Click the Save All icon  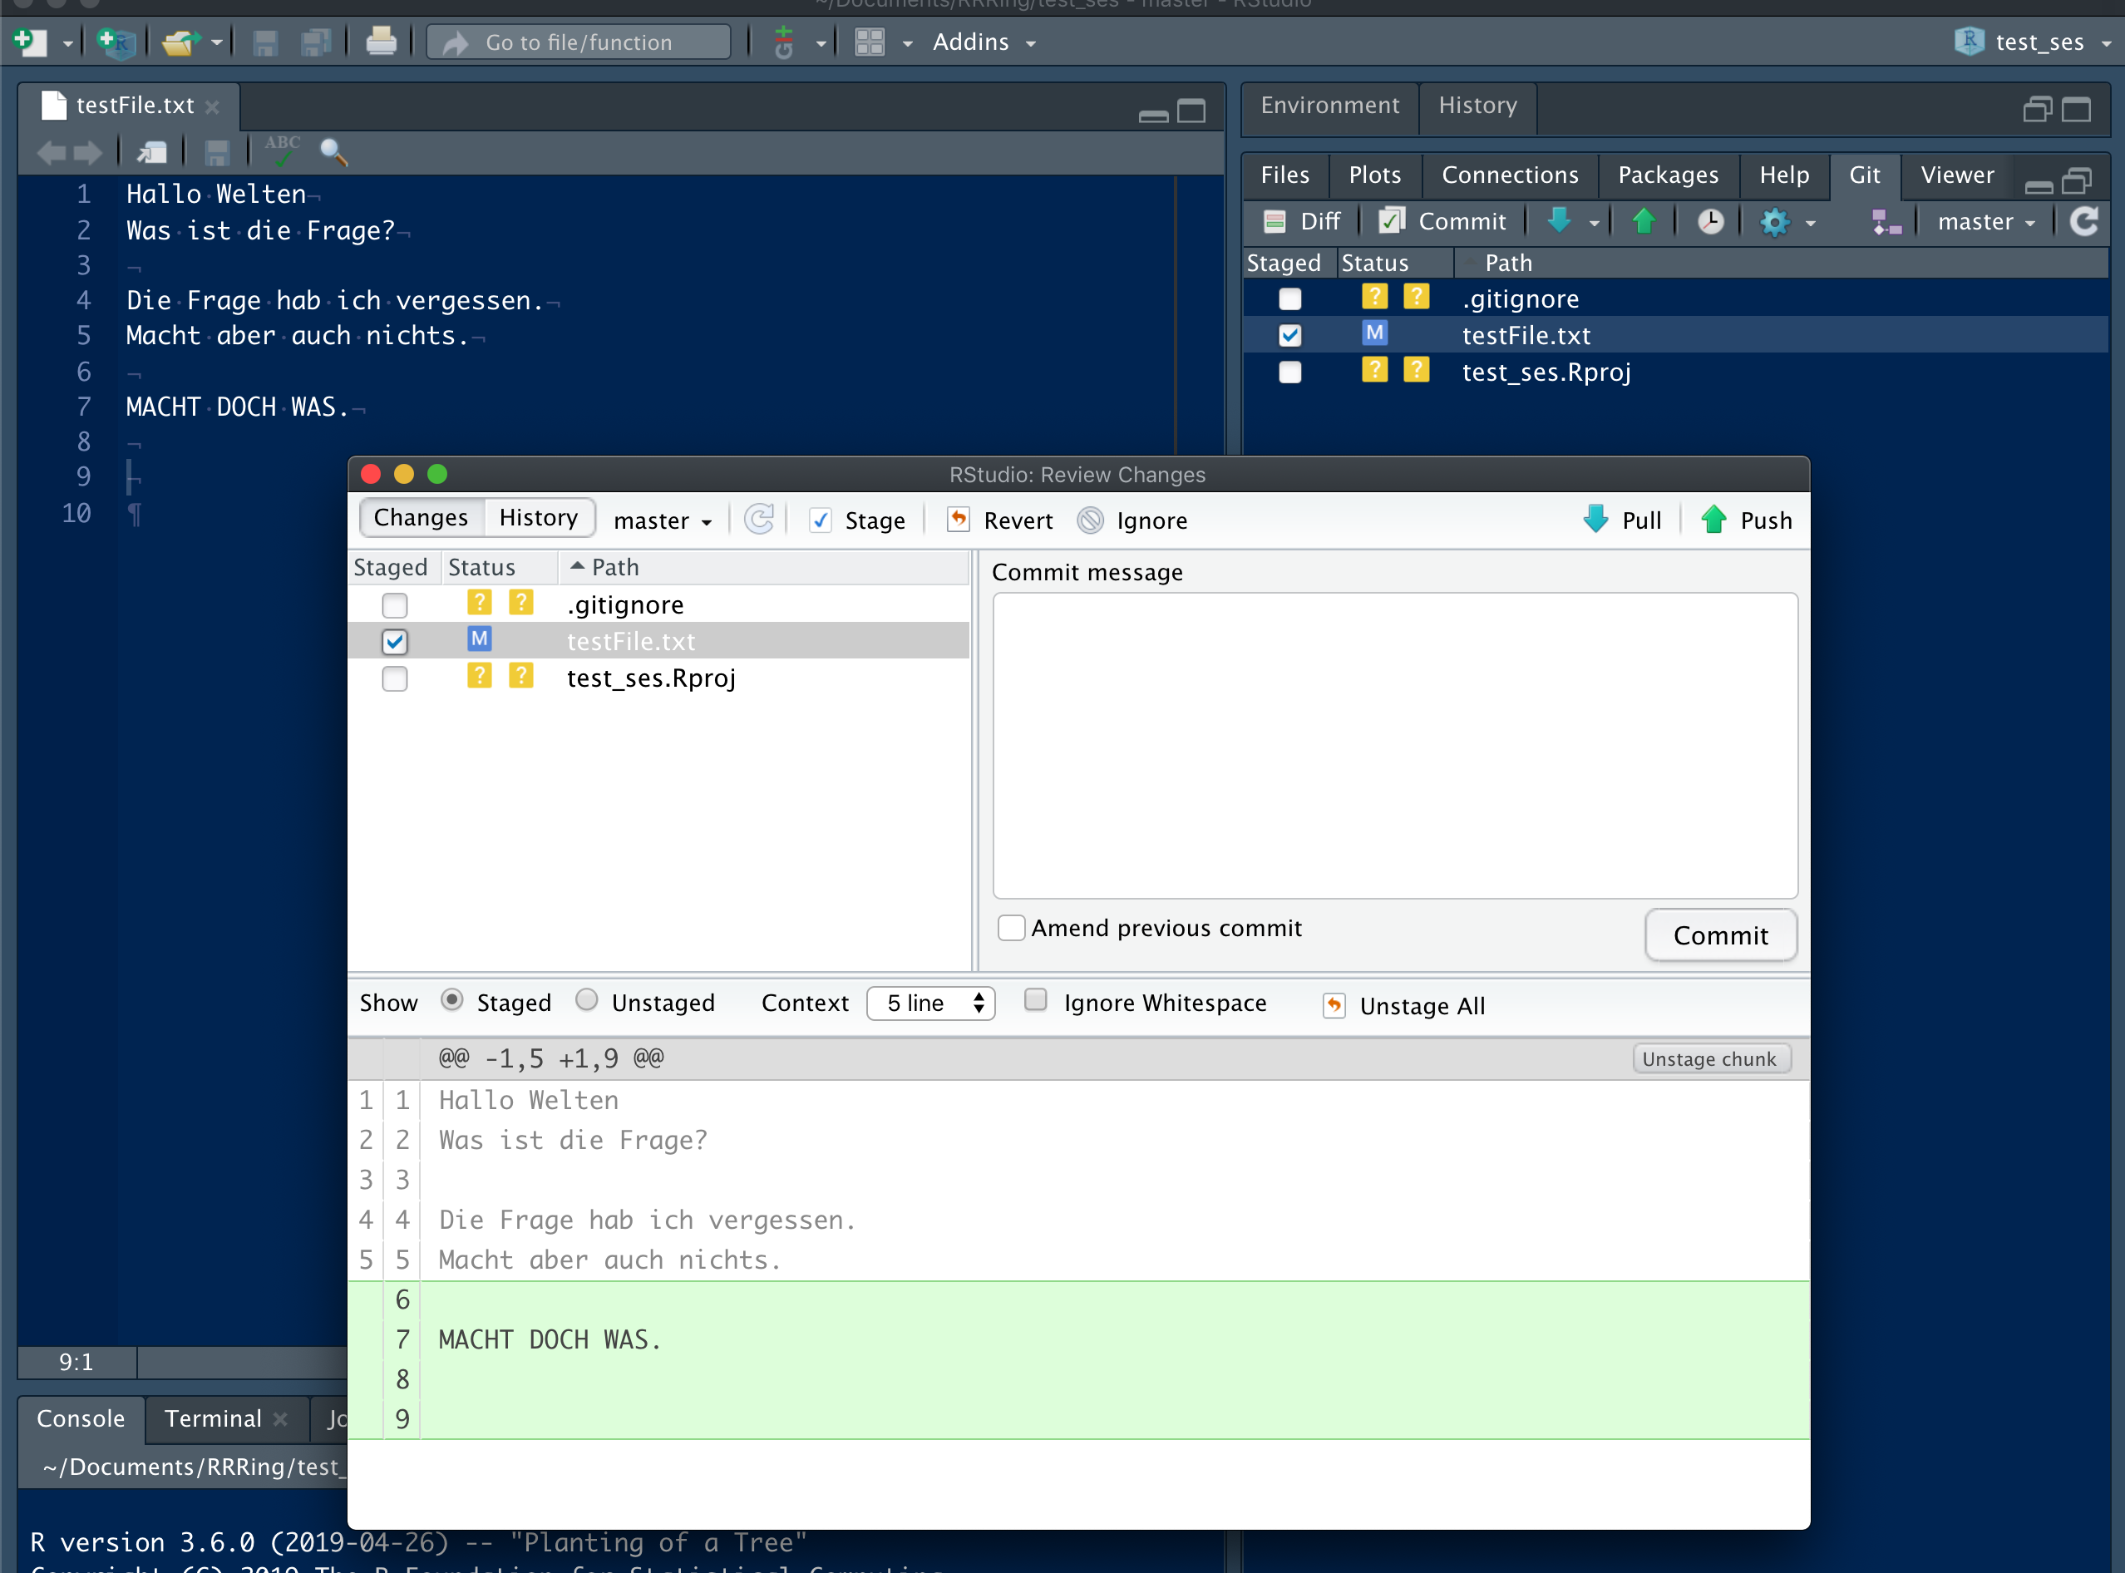(x=315, y=42)
